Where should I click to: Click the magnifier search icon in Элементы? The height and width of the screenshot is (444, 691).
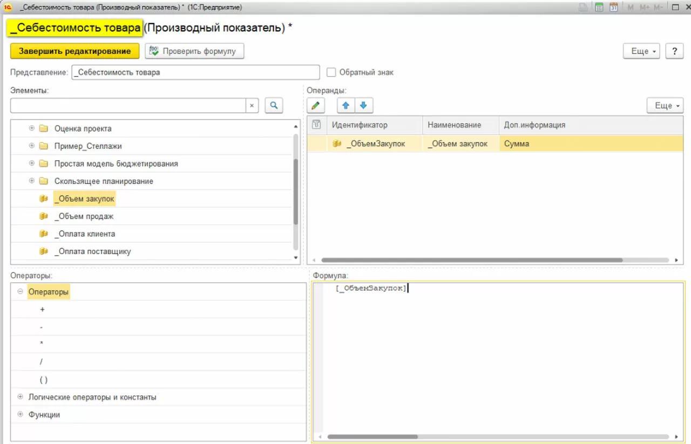point(274,106)
